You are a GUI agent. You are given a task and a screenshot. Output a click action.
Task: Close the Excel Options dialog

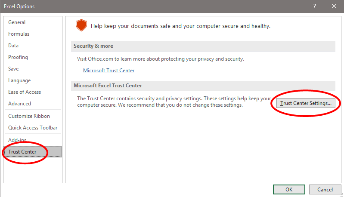[334, 6]
